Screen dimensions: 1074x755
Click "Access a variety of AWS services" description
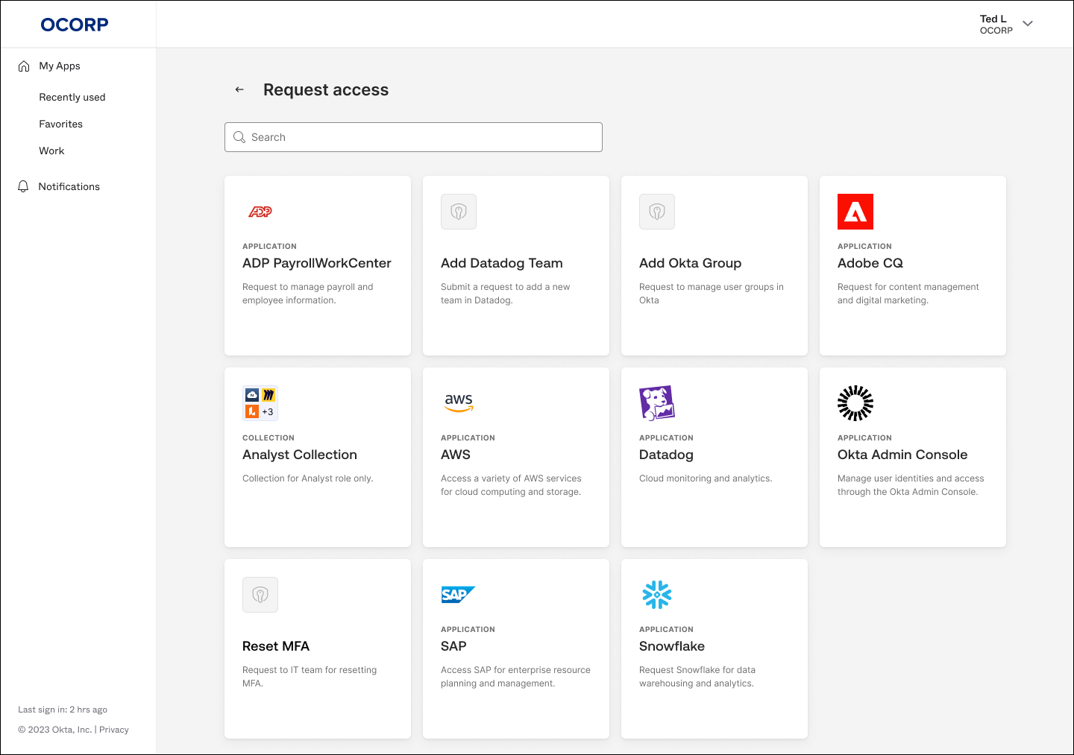511,485
